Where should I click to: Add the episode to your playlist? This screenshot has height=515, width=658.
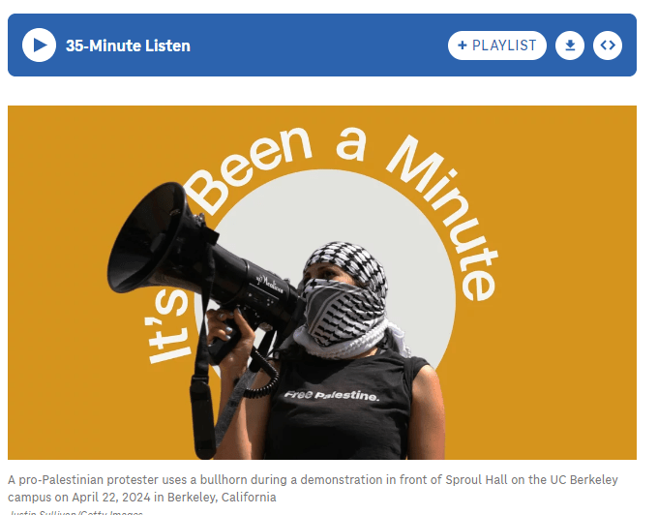coord(496,45)
